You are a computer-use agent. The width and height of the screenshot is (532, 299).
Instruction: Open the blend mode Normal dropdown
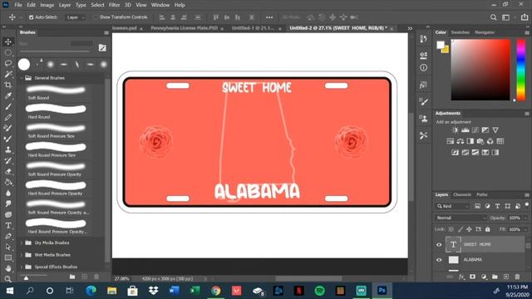point(461,218)
